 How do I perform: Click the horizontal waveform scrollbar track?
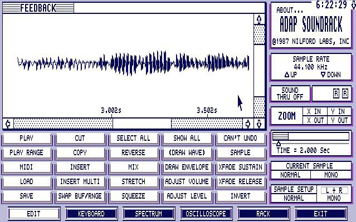pos(128,124)
